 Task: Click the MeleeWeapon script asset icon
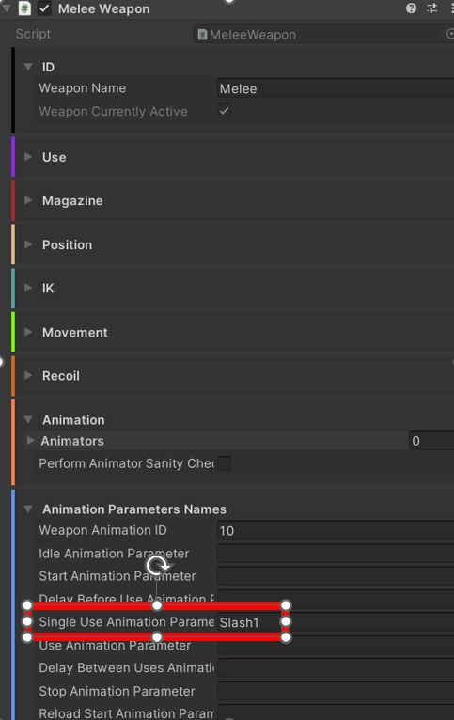click(x=202, y=35)
